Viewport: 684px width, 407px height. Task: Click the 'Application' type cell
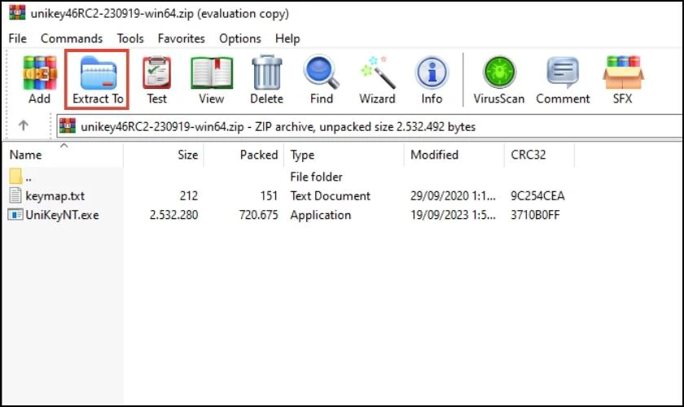click(321, 215)
